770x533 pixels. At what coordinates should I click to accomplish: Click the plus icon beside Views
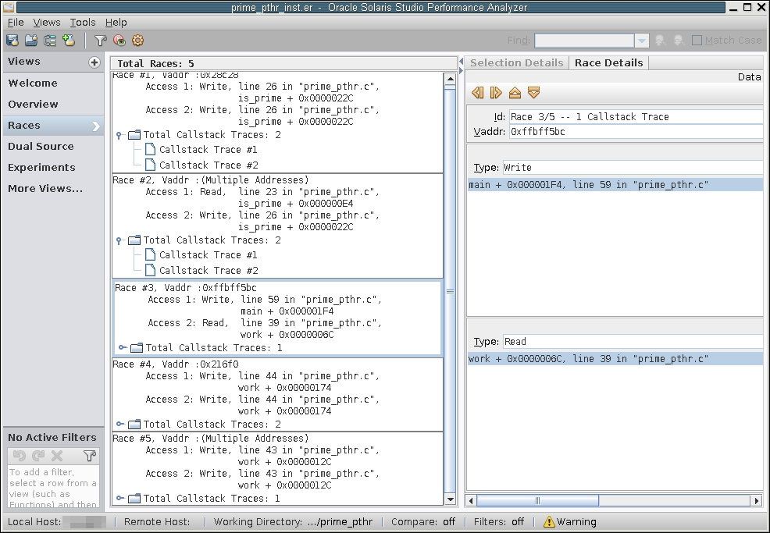[x=94, y=62]
